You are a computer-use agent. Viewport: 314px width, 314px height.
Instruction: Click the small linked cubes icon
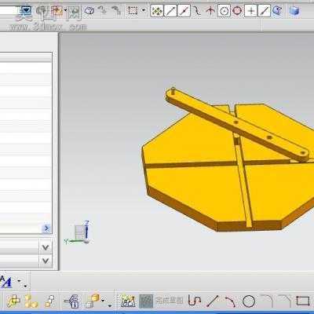(x=49, y=301)
